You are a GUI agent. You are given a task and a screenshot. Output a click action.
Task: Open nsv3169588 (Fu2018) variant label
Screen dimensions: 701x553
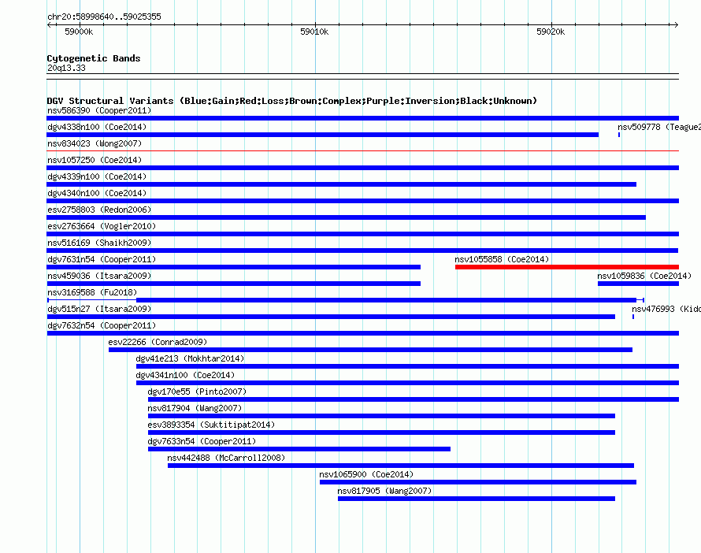coord(92,292)
